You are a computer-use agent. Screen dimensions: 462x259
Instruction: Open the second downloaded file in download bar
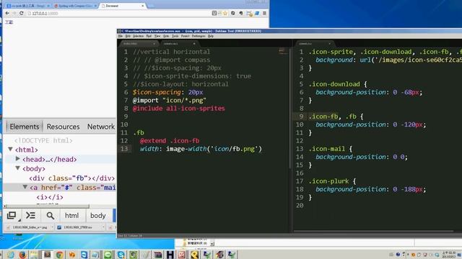(78, 227)
